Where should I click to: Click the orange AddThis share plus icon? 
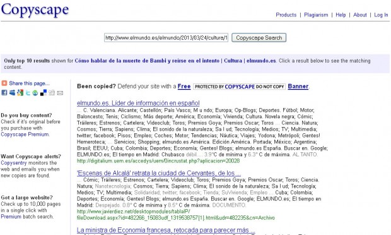[x=4, y=83]
